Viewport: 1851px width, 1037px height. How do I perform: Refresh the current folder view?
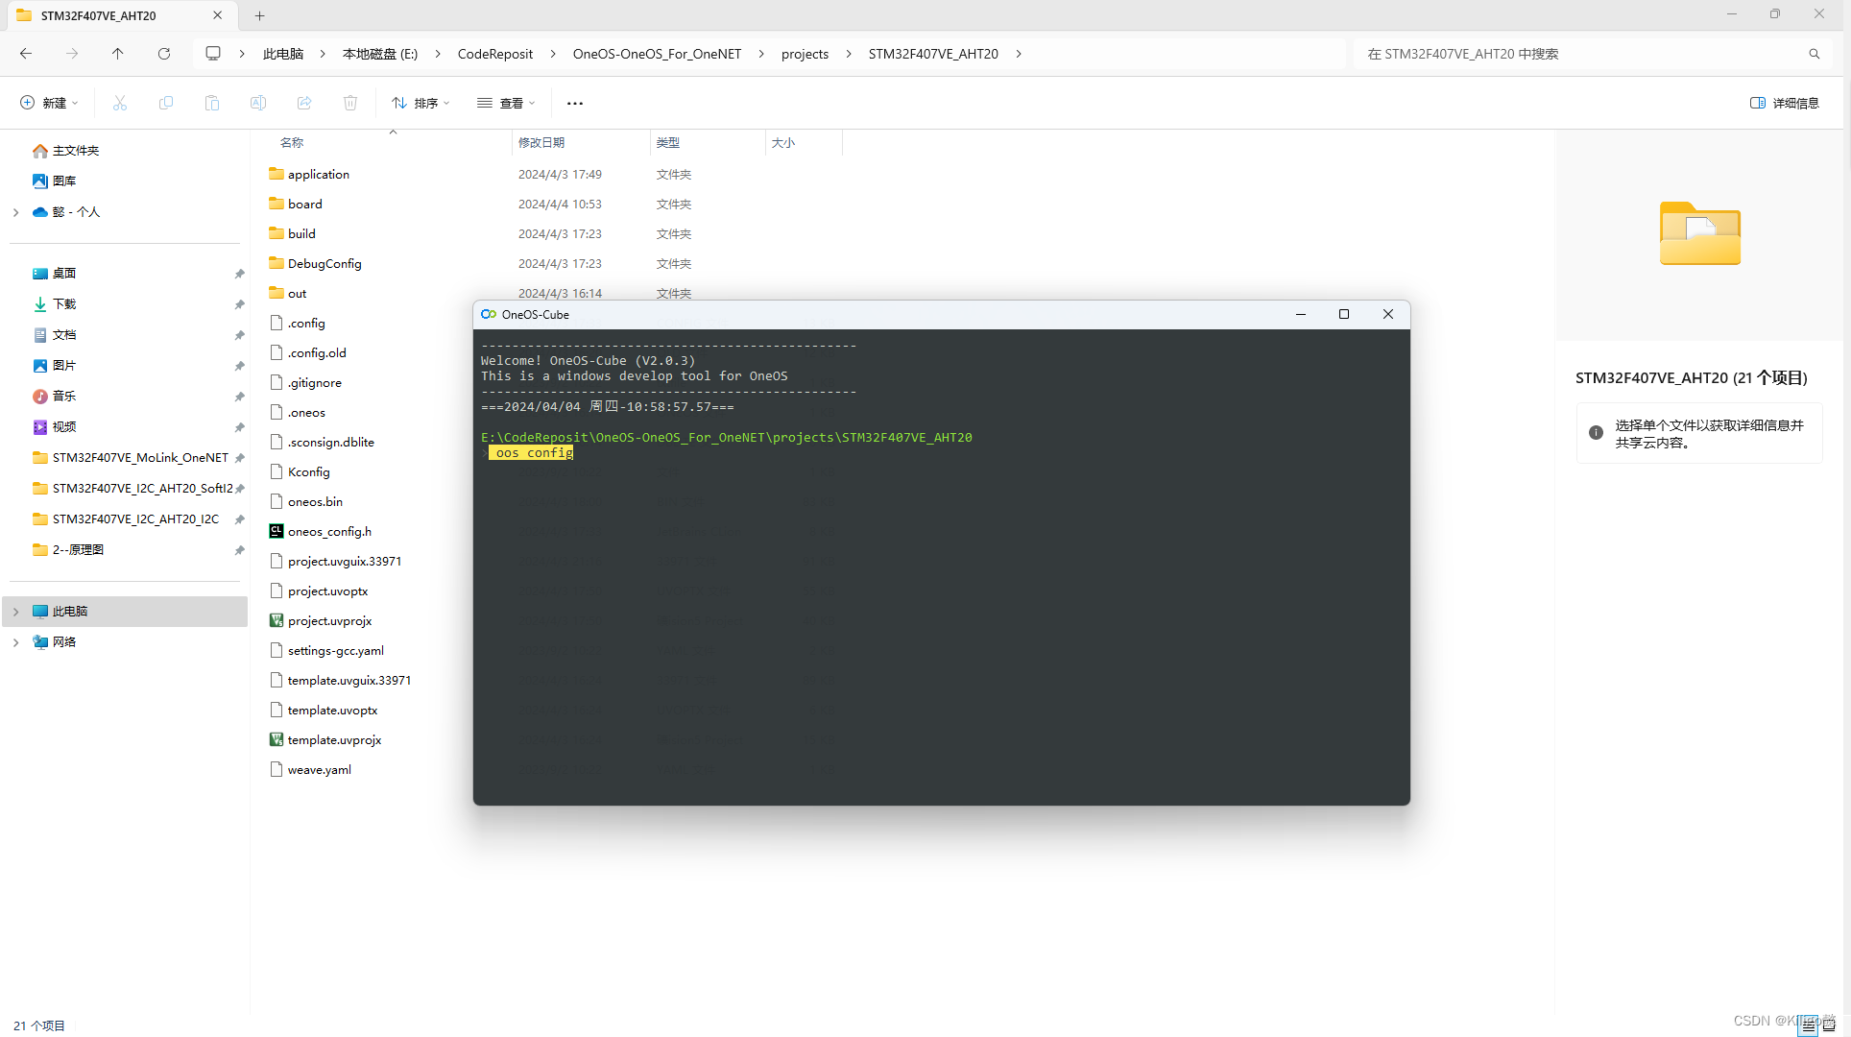[x=164, y=54]
